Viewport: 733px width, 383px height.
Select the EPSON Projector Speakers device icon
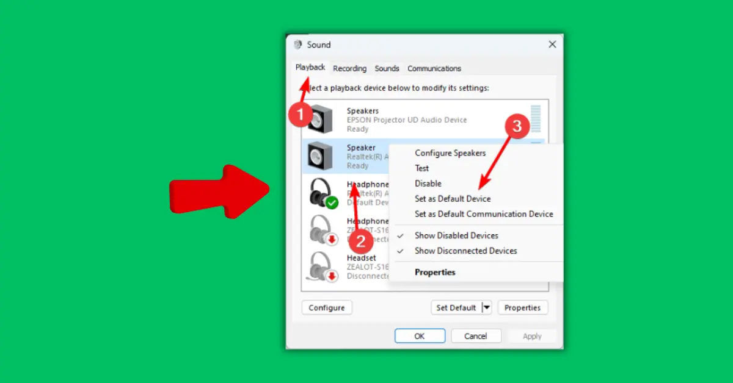point(322,119)
